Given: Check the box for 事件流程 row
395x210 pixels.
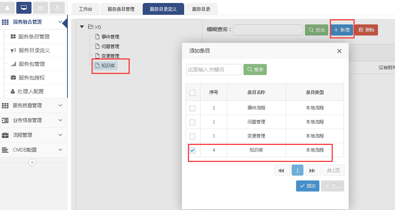Looking at the screenshot, I should 192,108.
